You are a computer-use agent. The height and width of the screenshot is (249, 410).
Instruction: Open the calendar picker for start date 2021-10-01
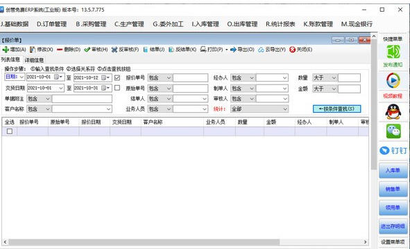pos(58,77)
